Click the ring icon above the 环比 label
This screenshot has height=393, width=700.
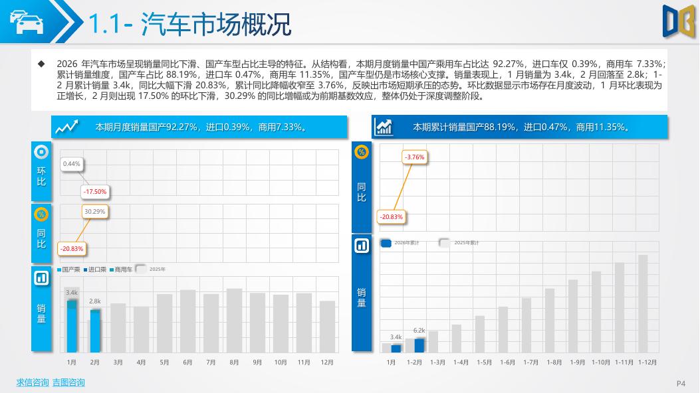[x=41, y=152]
